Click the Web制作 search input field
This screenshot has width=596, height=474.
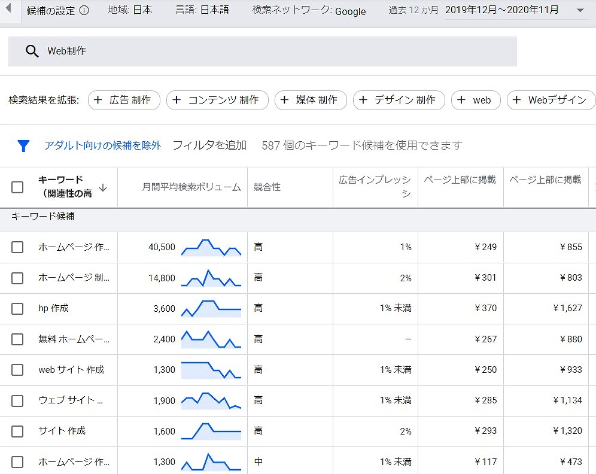[x=275, y=51]
